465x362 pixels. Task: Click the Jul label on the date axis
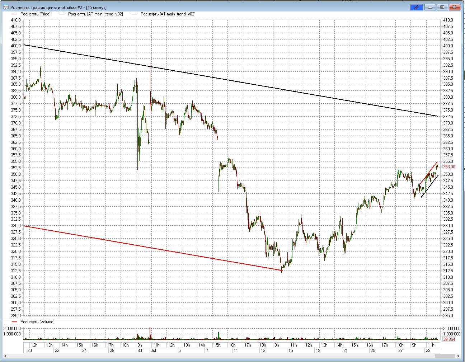(154, 351)
